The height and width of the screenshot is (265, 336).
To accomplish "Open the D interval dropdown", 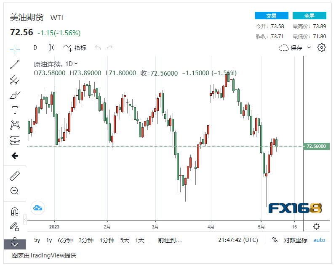I will 35,47.
